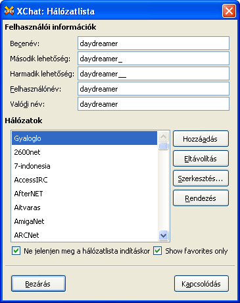
Task: Close the Hálózatlista window with X
Action: tap(229, 11)
